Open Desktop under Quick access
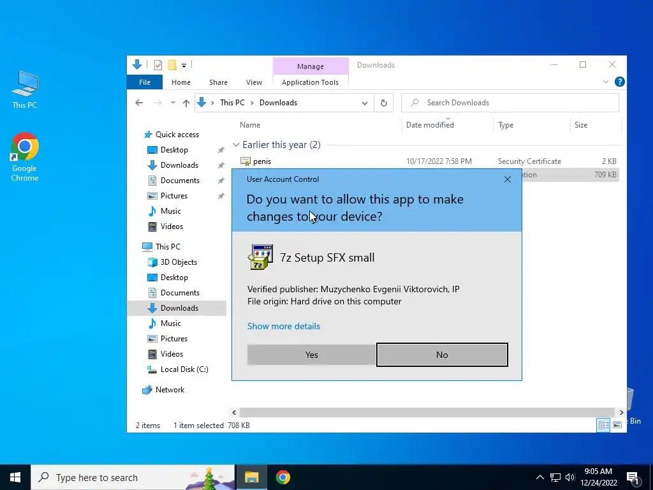The height and width of the screenshot is (490, 653). coord(174,150)
